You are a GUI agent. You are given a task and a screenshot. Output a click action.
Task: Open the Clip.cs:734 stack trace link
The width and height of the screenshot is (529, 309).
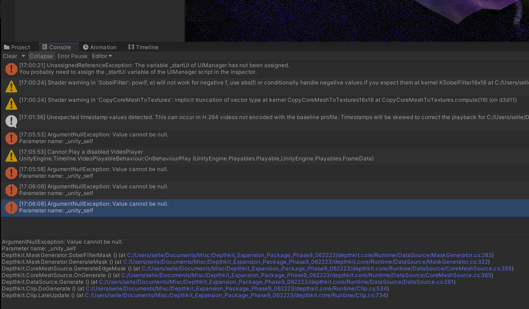tap(235, 295)
